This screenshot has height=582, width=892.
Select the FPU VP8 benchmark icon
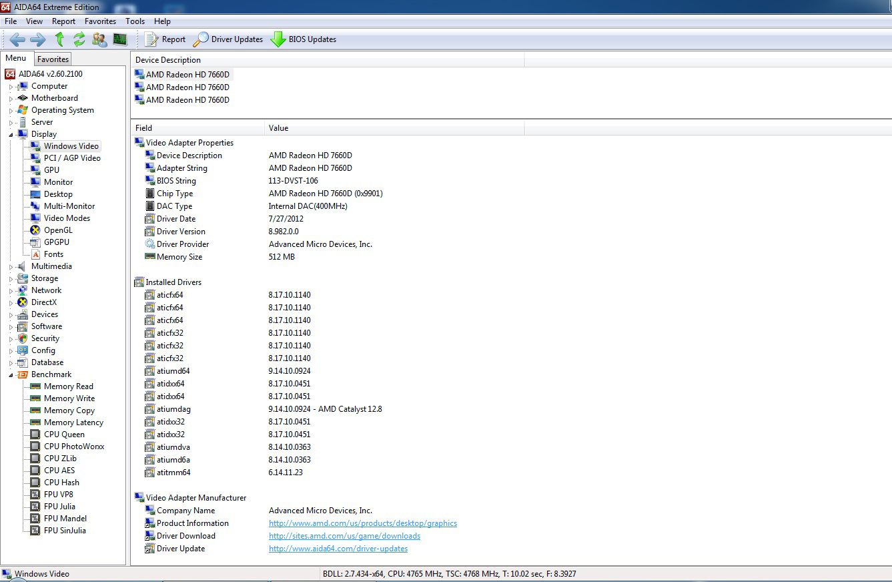35,495
